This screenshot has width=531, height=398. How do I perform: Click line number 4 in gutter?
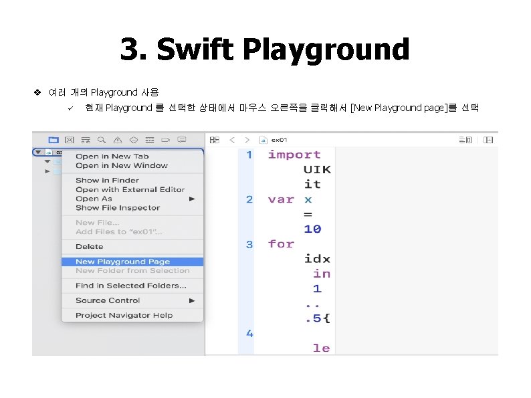click(x=249, y=334)
